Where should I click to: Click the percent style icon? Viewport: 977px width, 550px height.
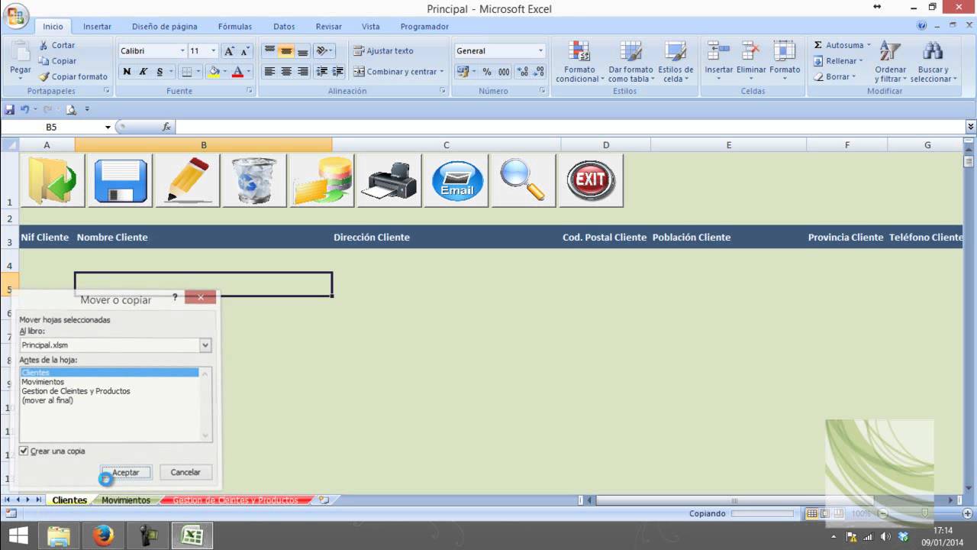point(487,72)
